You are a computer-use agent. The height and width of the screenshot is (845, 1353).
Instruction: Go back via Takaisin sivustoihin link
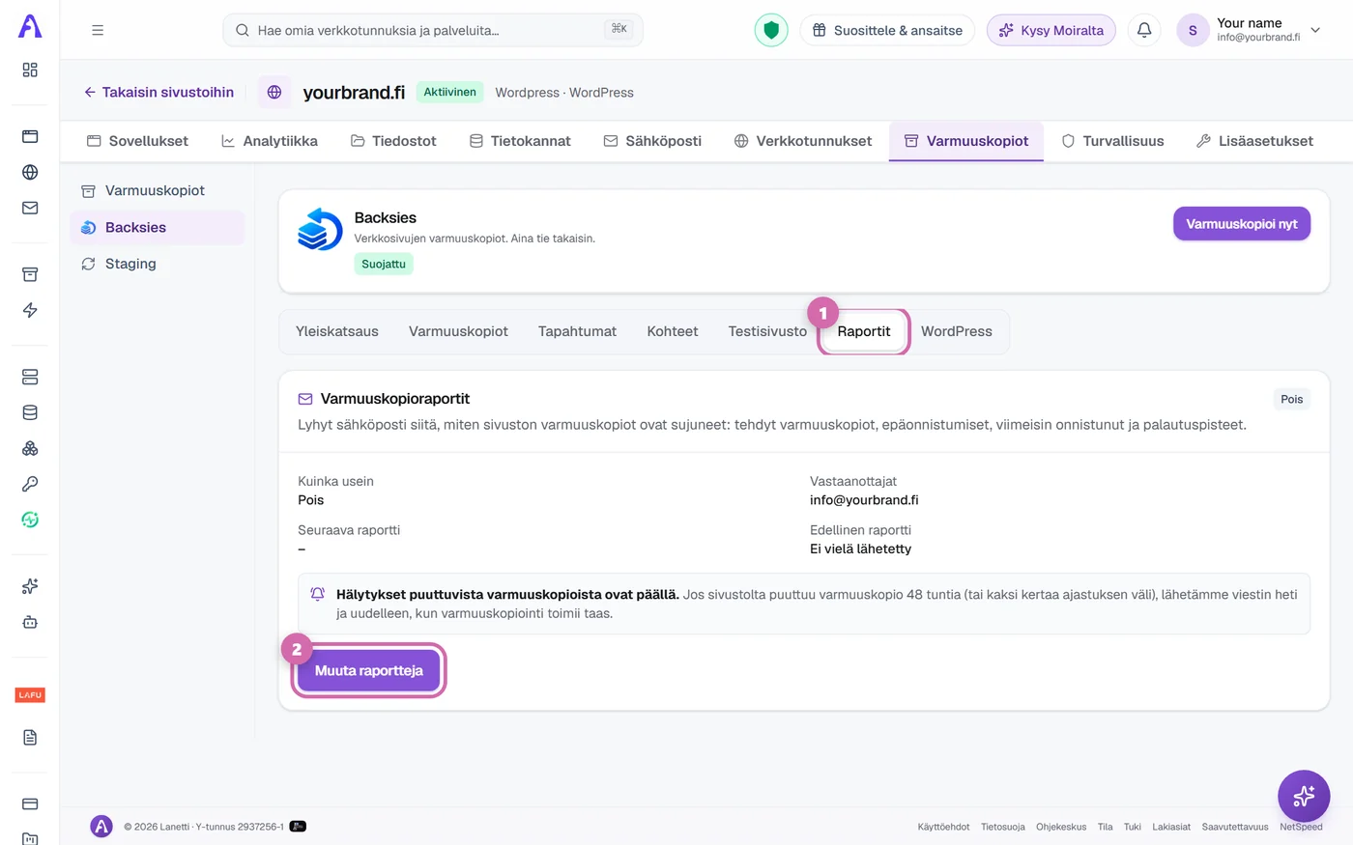(x=158, y=92)
